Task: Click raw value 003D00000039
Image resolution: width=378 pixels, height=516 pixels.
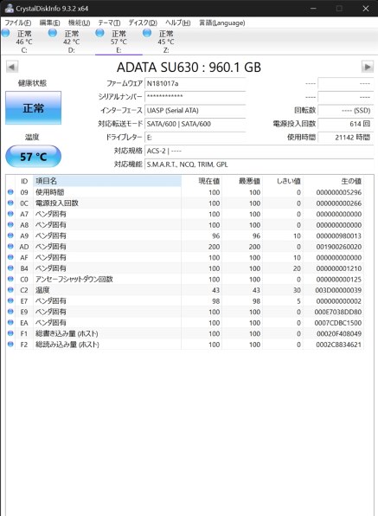Action: 338,290
